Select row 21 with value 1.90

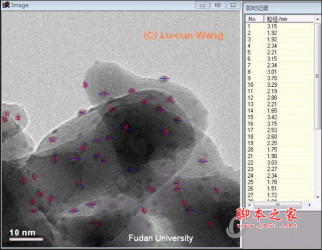pos(280,156)
